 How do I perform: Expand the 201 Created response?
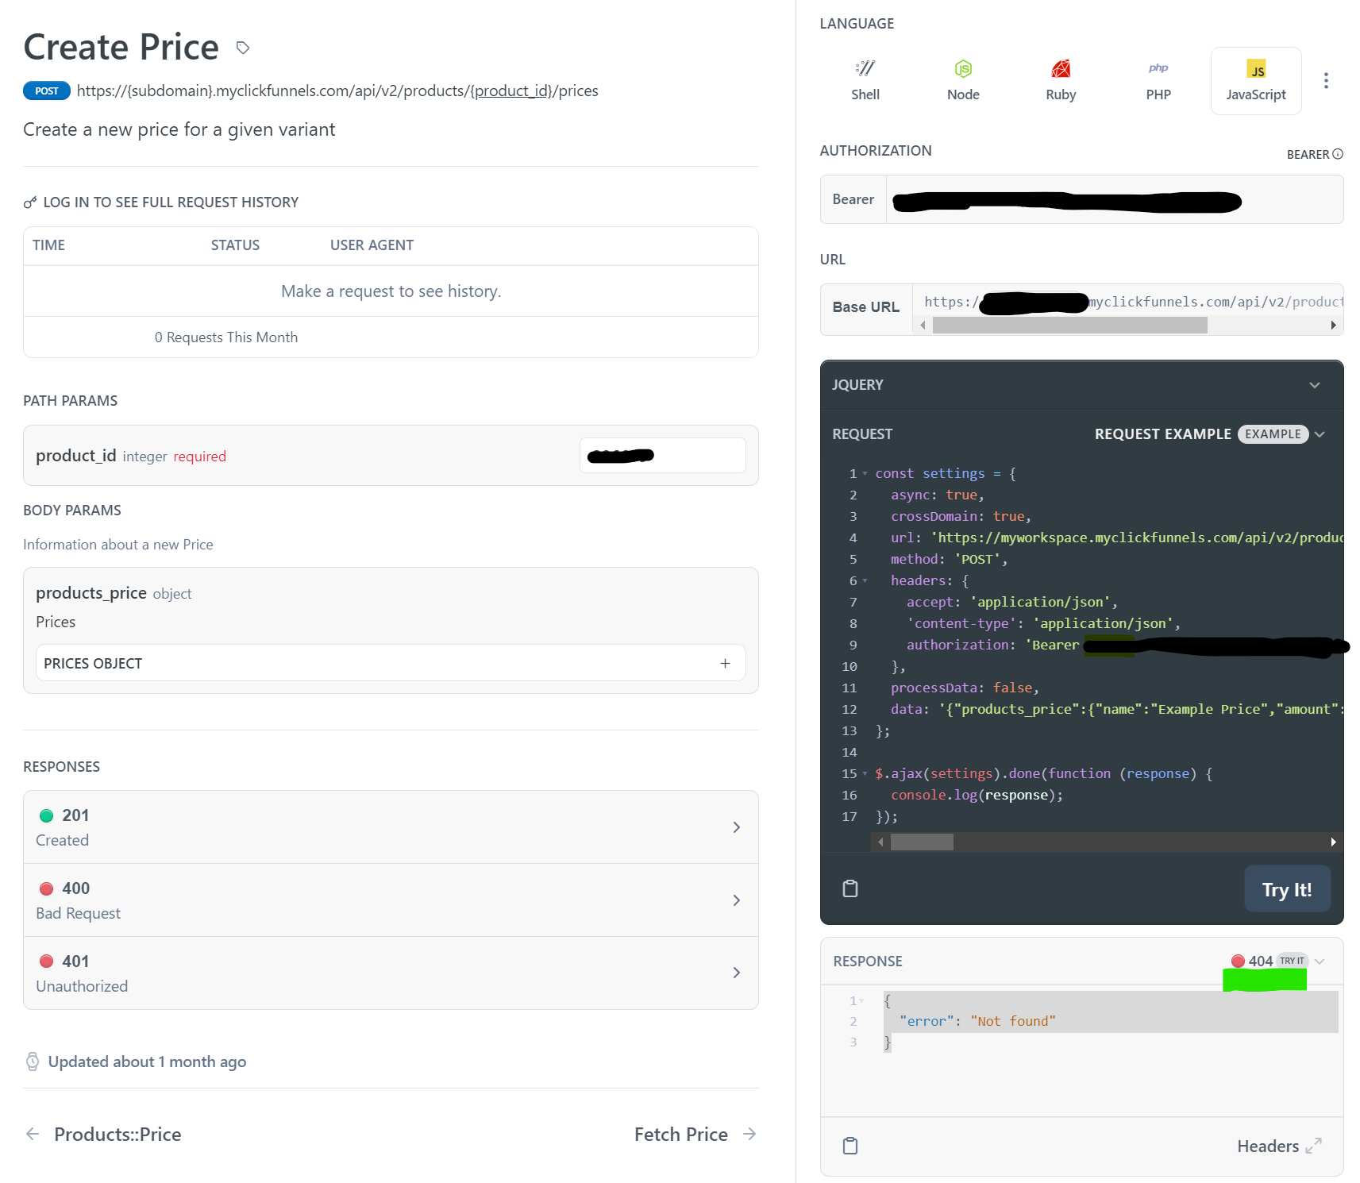(x=391, y=827)
